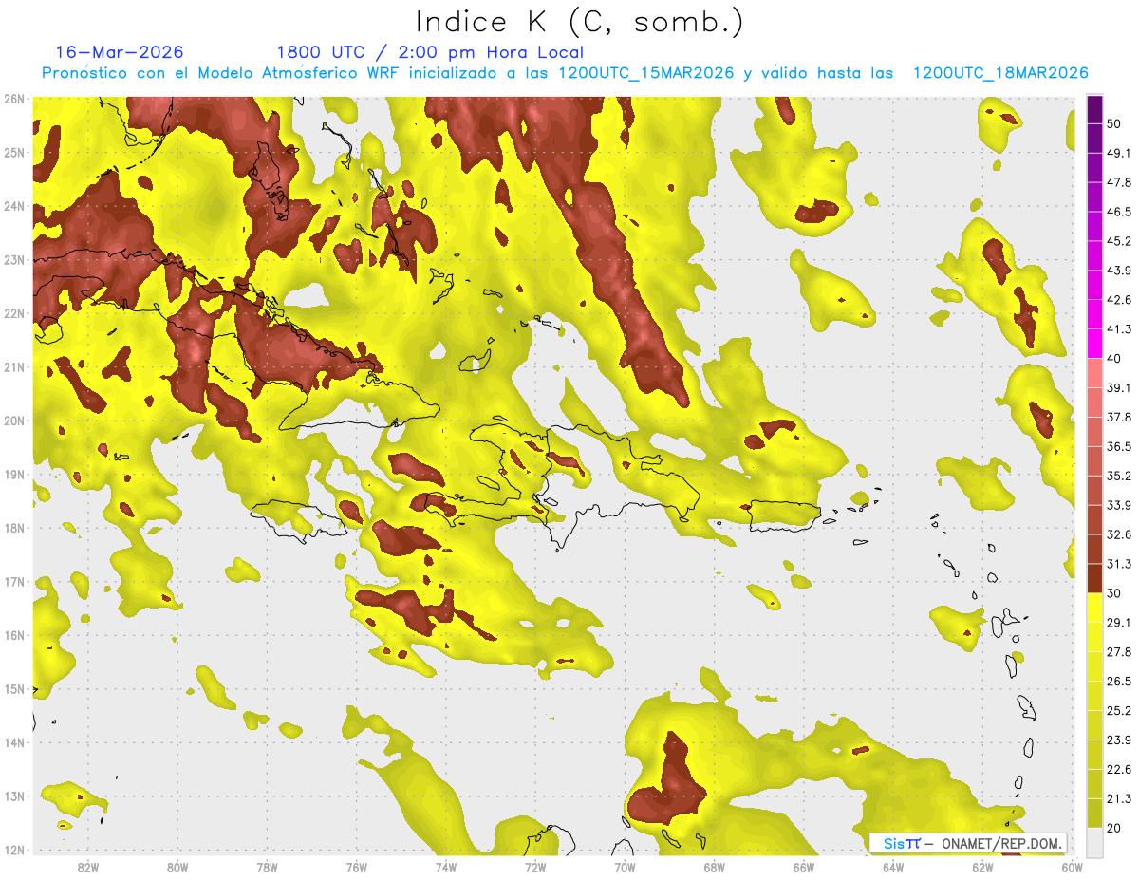The image size is (1139, 880).
Task: Click the '13N' latitude label
Action: click(x=14, y=796)
